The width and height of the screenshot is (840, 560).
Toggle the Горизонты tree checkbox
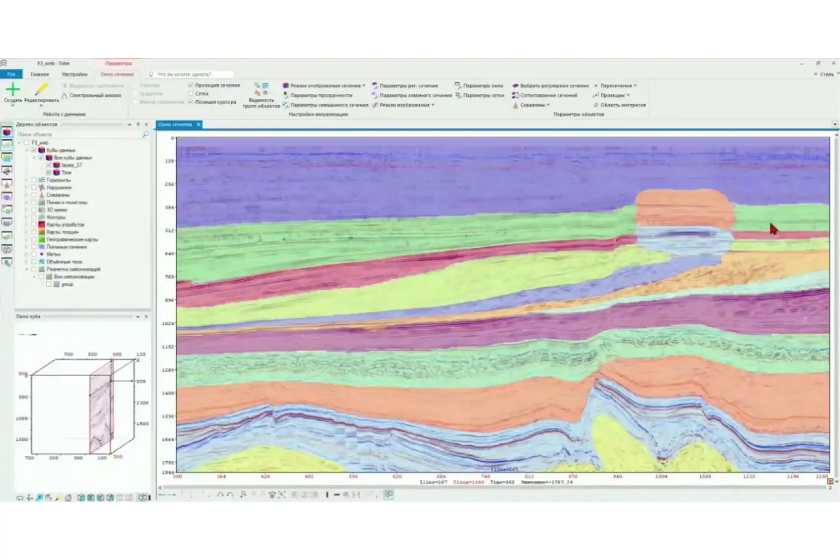click(34, 180)
